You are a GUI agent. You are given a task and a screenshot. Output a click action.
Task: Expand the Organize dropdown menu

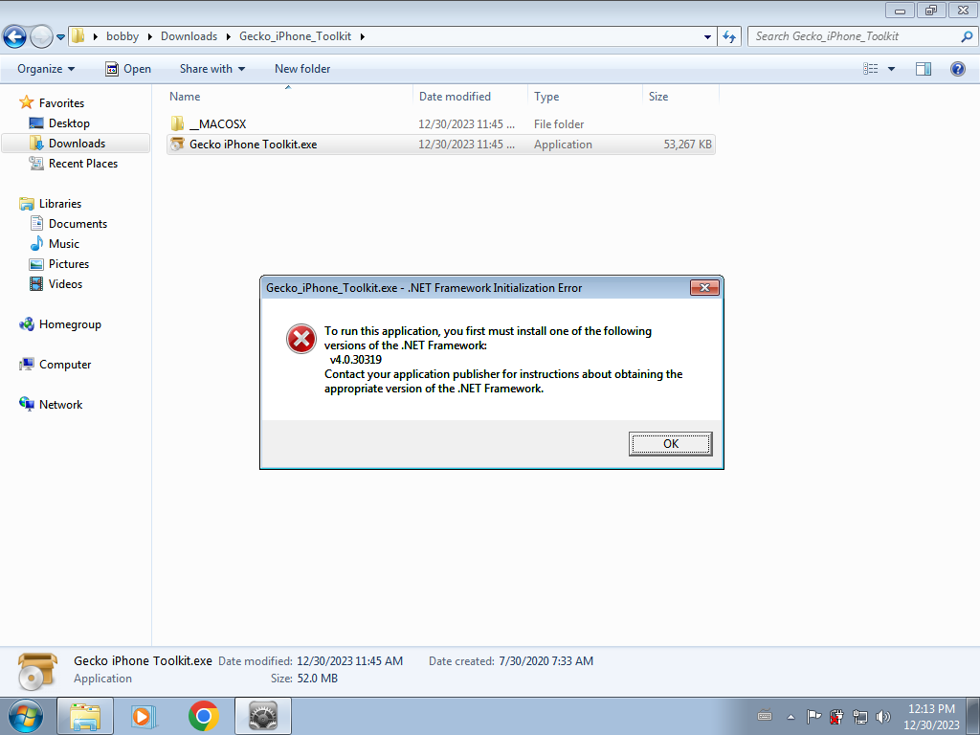[x=46, y=69]
